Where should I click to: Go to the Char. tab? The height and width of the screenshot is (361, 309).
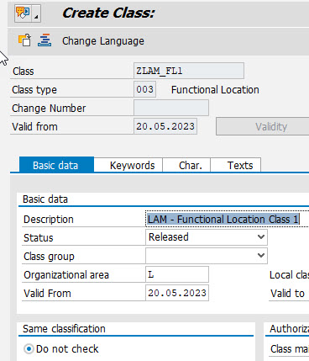point(191,165)
